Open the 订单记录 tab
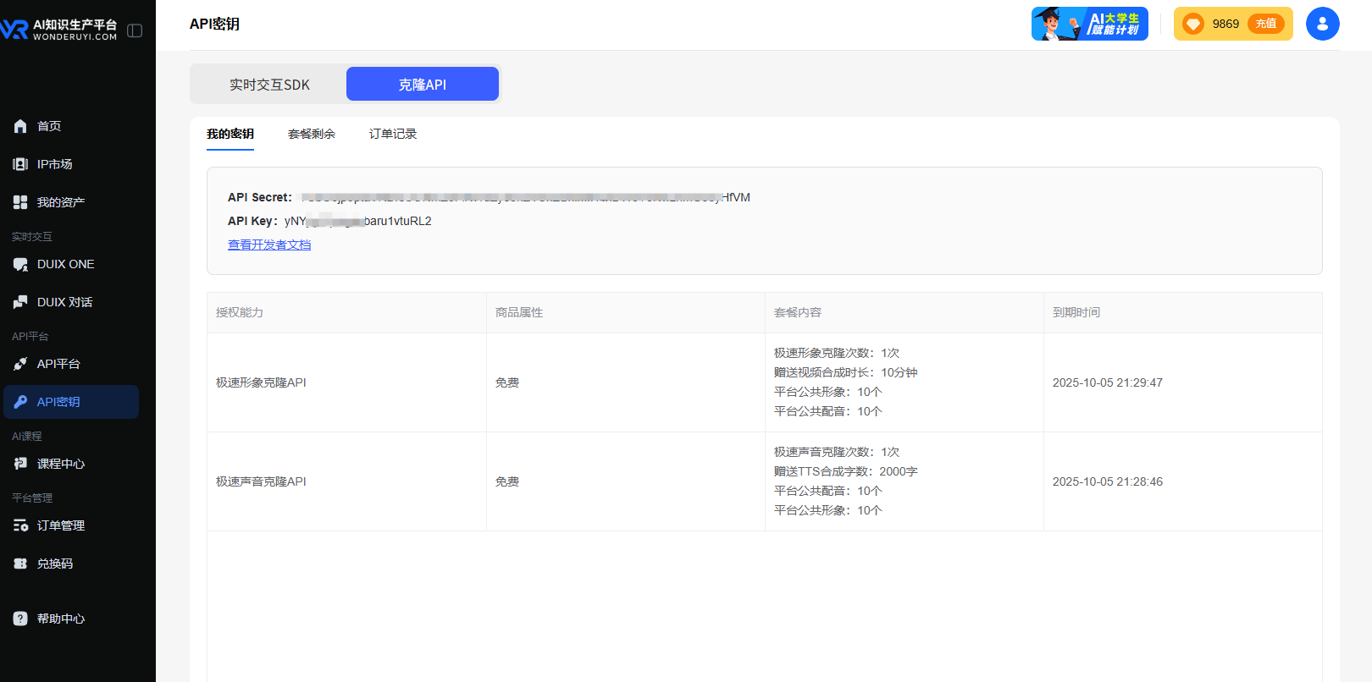The image size is (1372, 682). point(393,134)
